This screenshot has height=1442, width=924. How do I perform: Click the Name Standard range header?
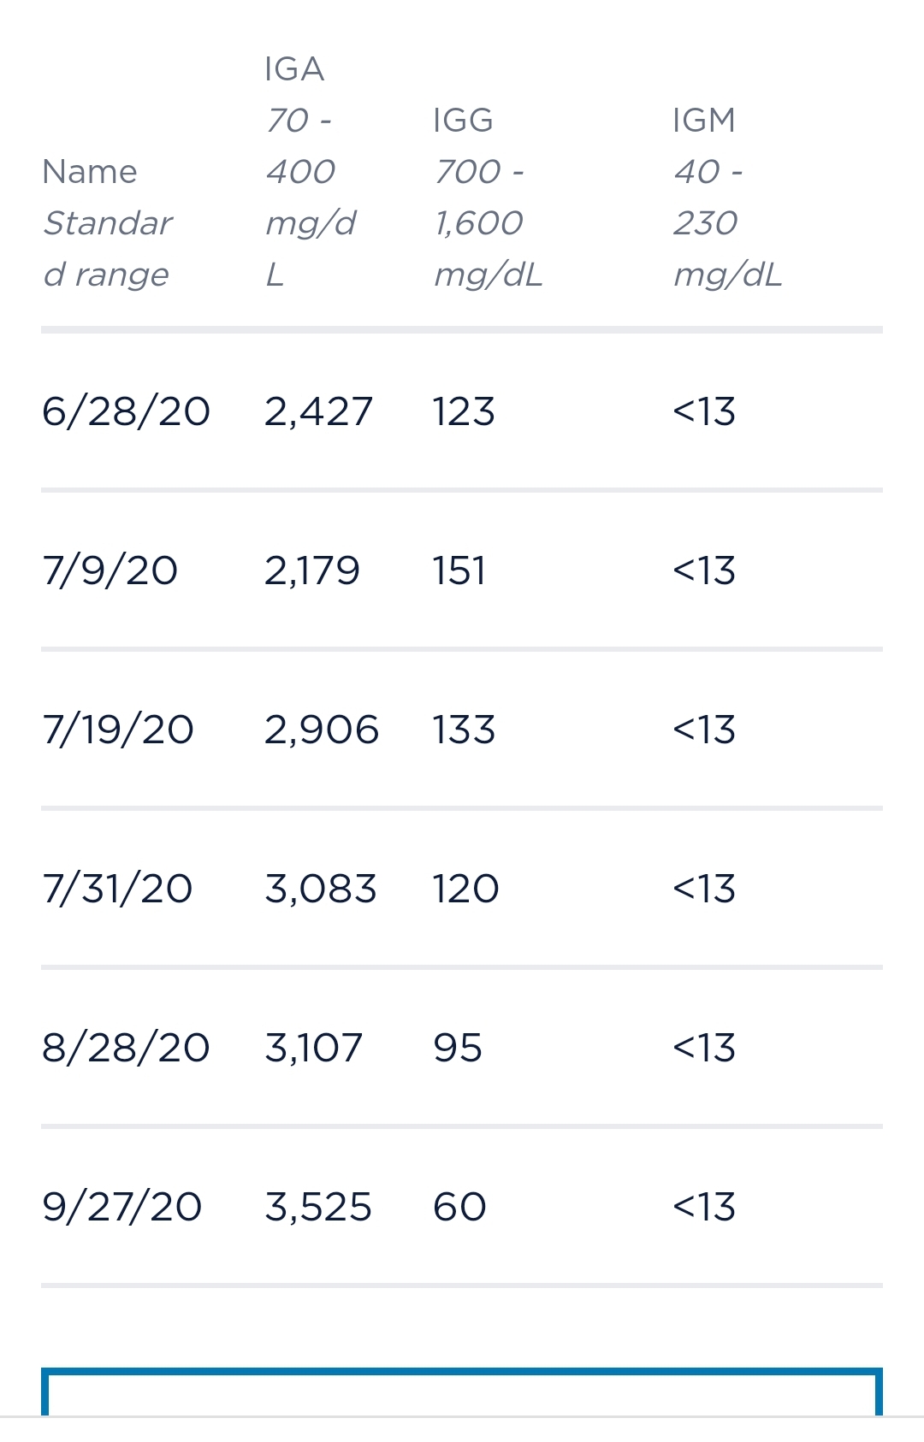(x=107, y=222)
